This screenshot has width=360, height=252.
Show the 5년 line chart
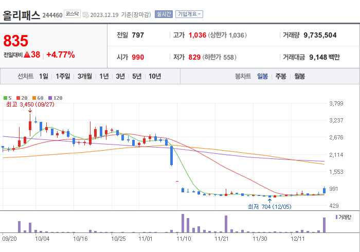[137, 76]
